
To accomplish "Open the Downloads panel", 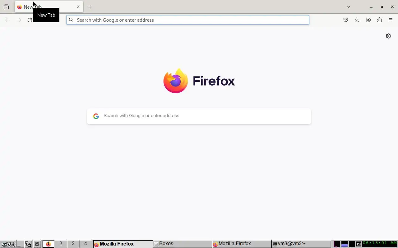I will (357, 20).
